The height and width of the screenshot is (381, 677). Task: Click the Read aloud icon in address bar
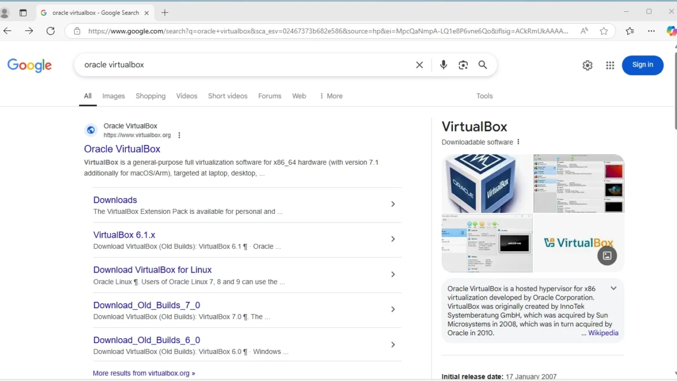[584, 31]
